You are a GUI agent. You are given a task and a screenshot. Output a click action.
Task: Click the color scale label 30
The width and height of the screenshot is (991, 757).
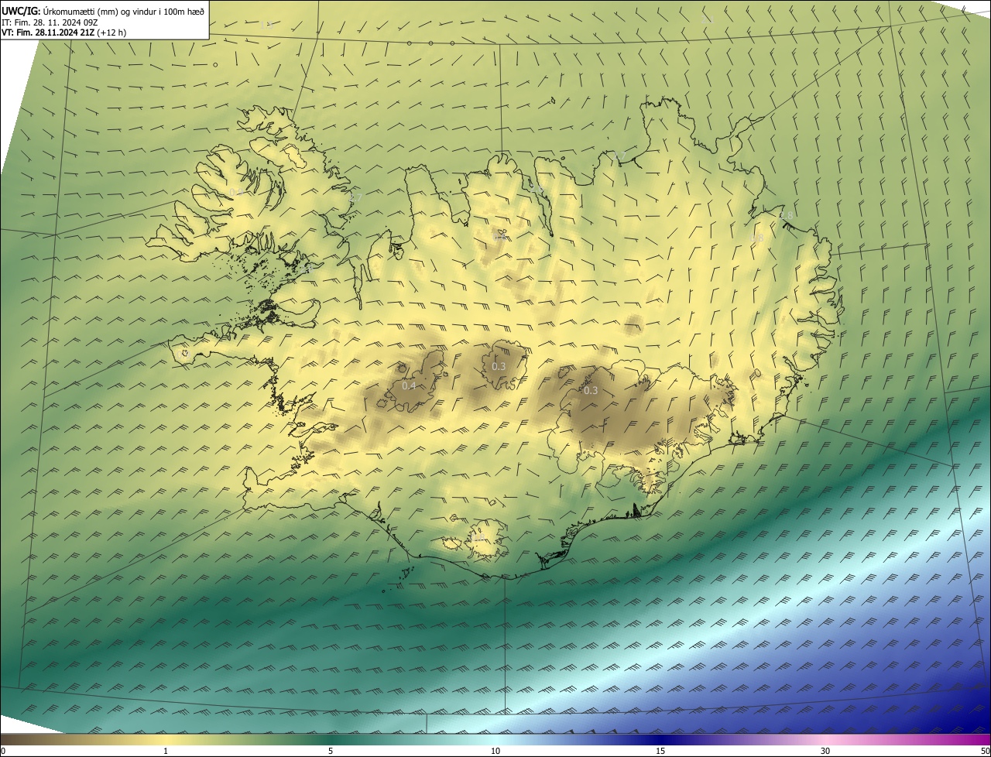[x=825, y=751]
